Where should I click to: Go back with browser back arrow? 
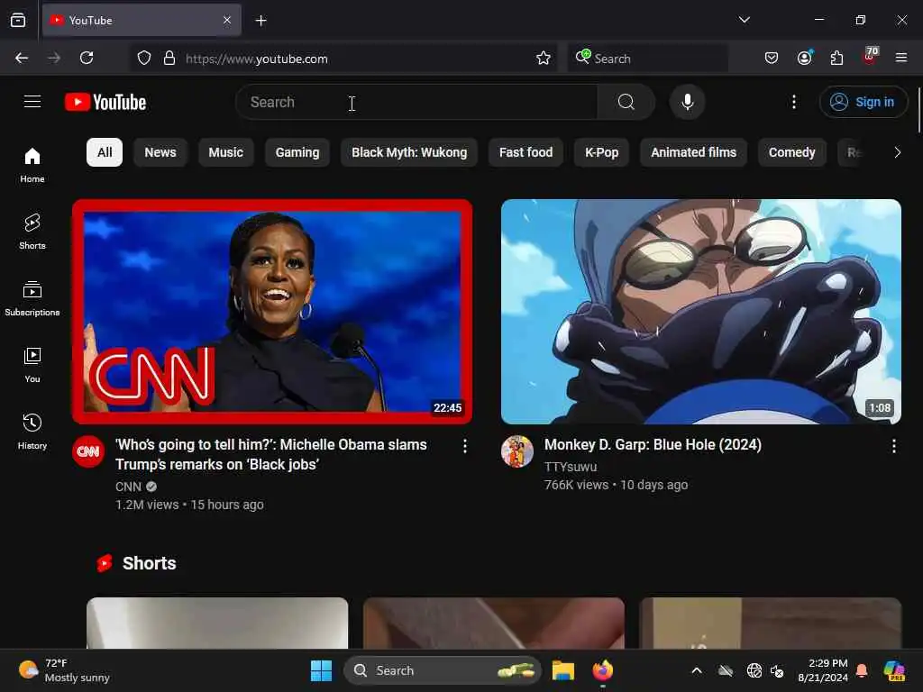22,58
